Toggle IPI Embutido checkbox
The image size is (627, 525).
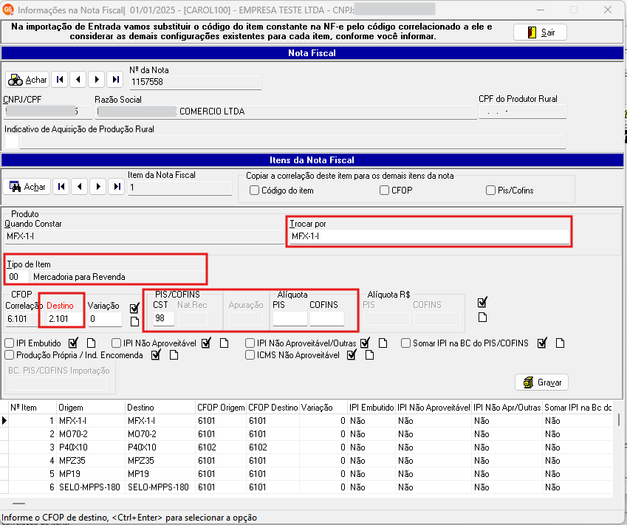click(x=9, y=343)
